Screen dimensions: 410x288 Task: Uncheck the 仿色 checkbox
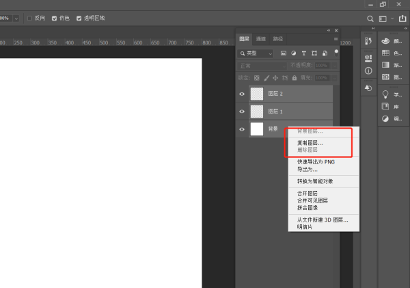pos(55,18)
